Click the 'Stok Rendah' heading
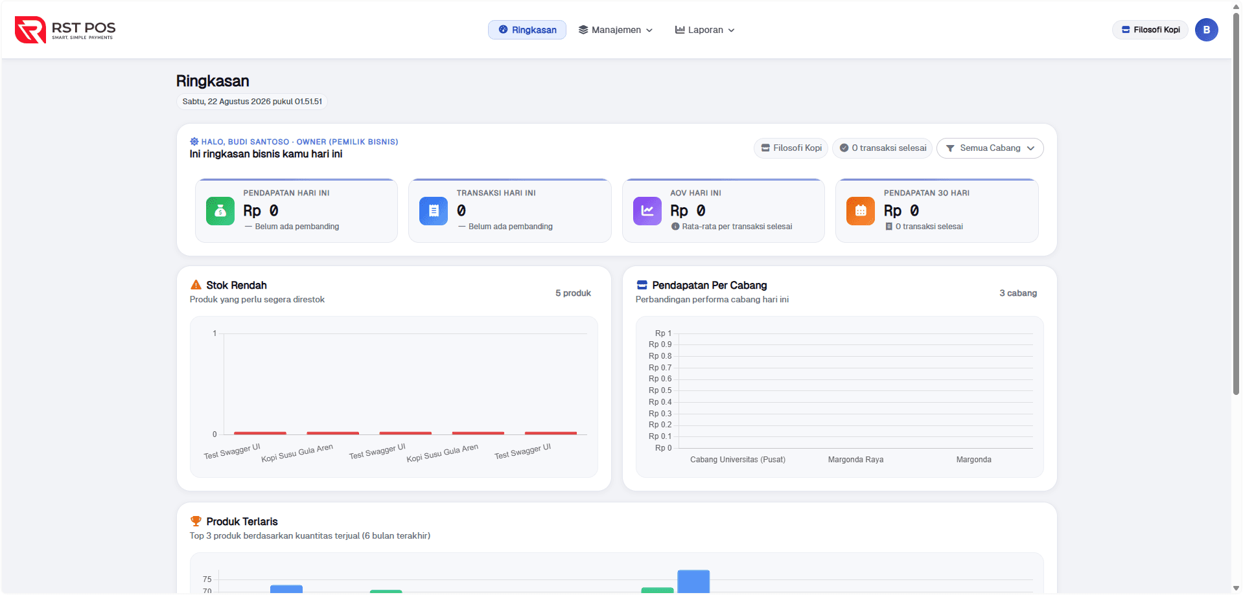The width and height of the screenshot is (1243, 595). click(x=237, y=285)
